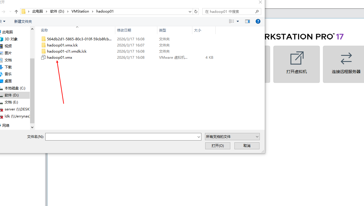Expand breadcrumb arrow after 此电脑
The image size is (364, 206).
pos(47,12)
